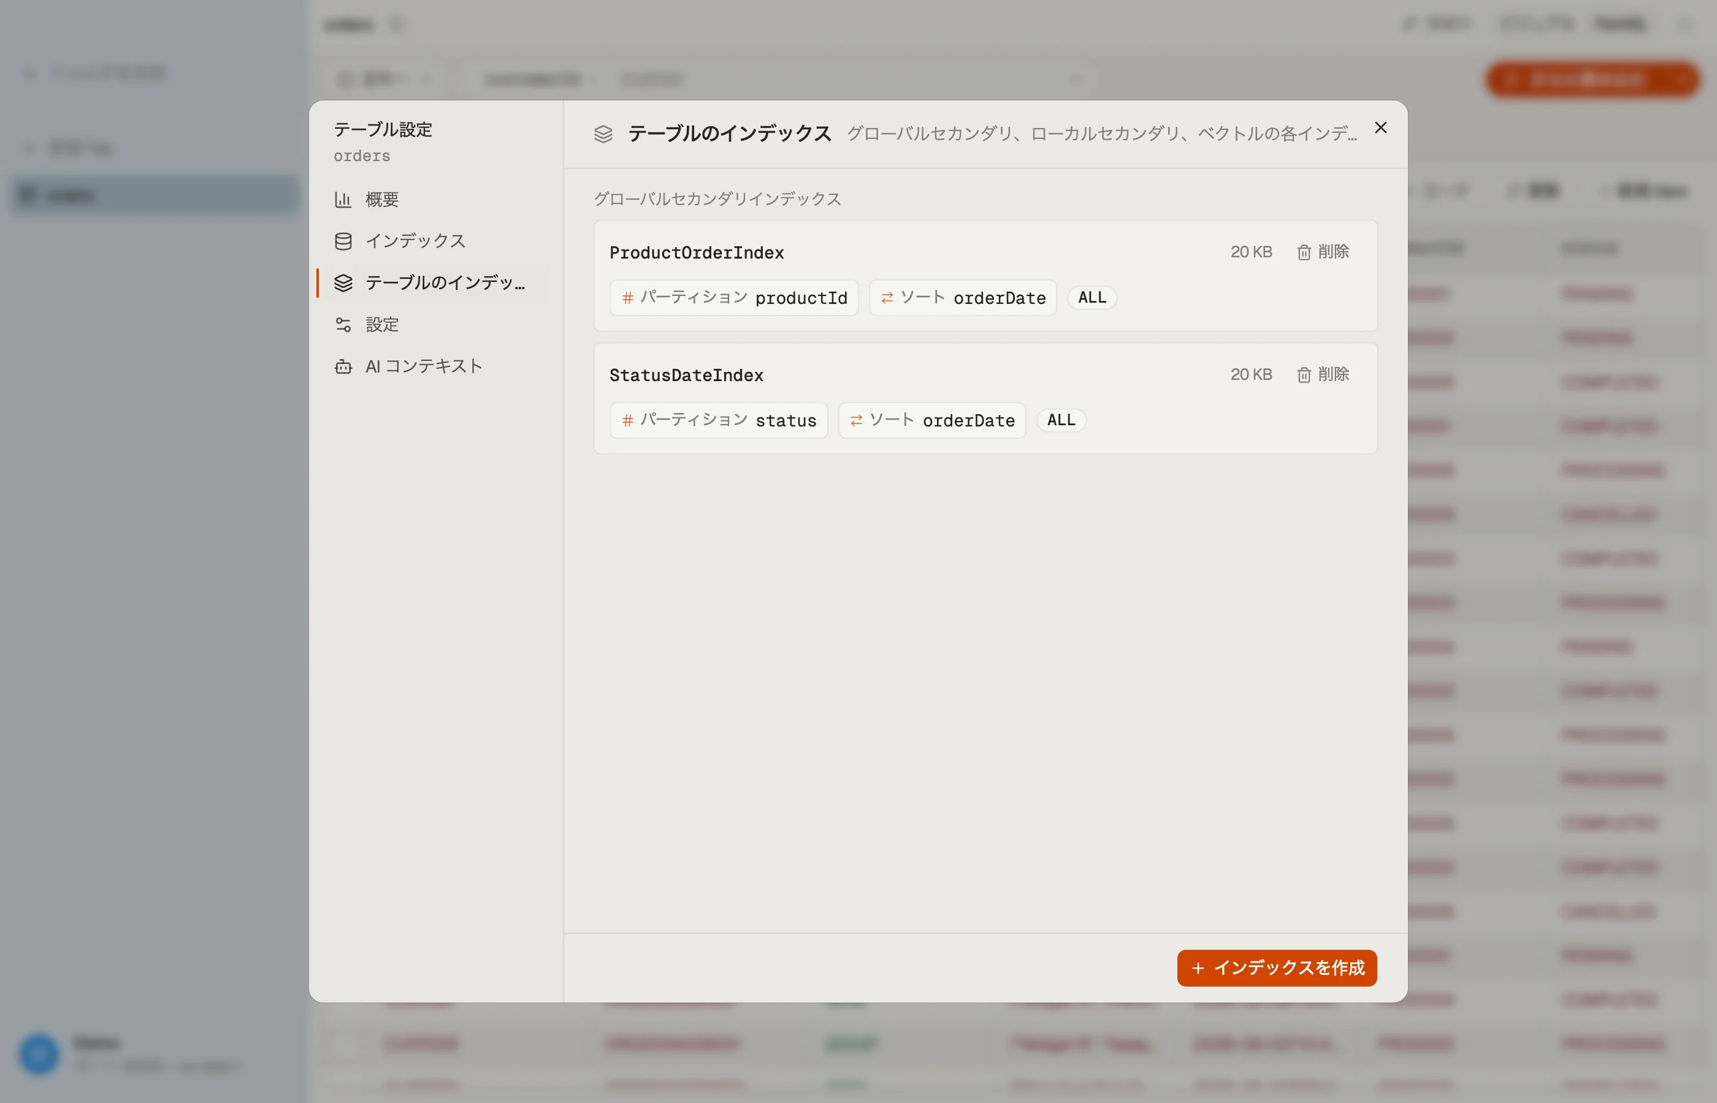Click the パーティション productId chip
This screenshot has height=1103, width=1717.
tap(734, 298)
